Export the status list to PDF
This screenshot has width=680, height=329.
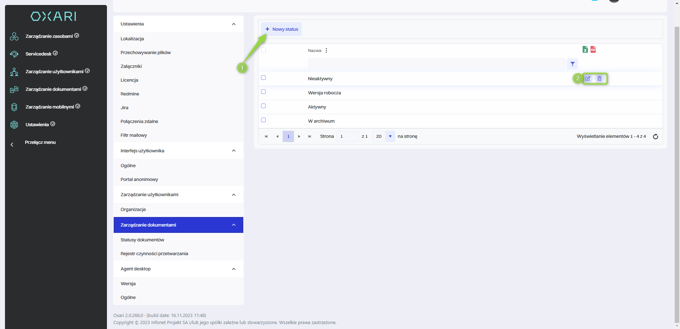[593, 50]
